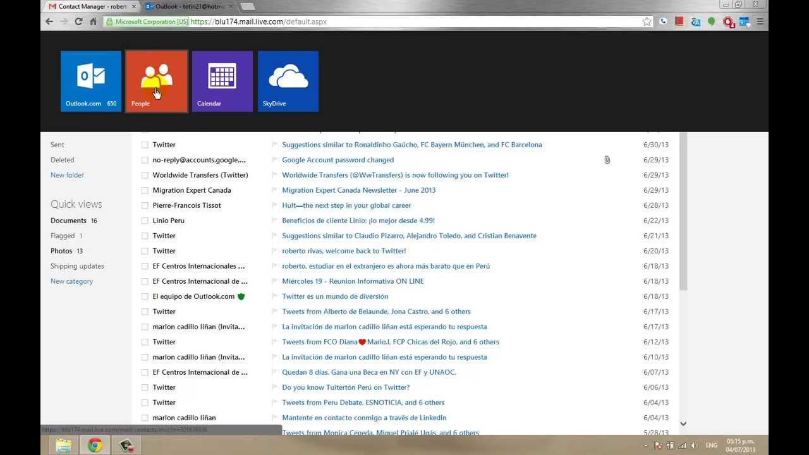This screenshot has width=809, height=455.
Task: Open the Shipping updates quick view
Action: (77, 266)
